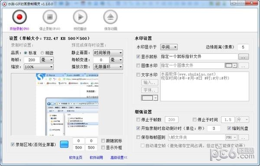
Task: Open 停止于时间 分 unit dropdown
Action: click(x=243, y=120)
